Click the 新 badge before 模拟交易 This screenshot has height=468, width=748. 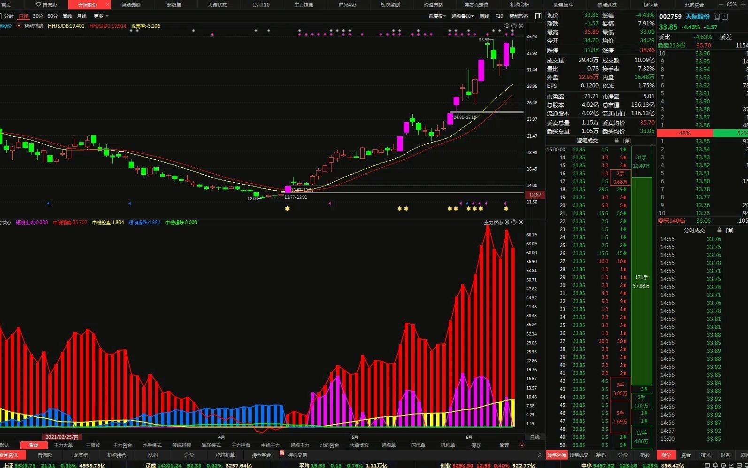click(x=282, y=453)
